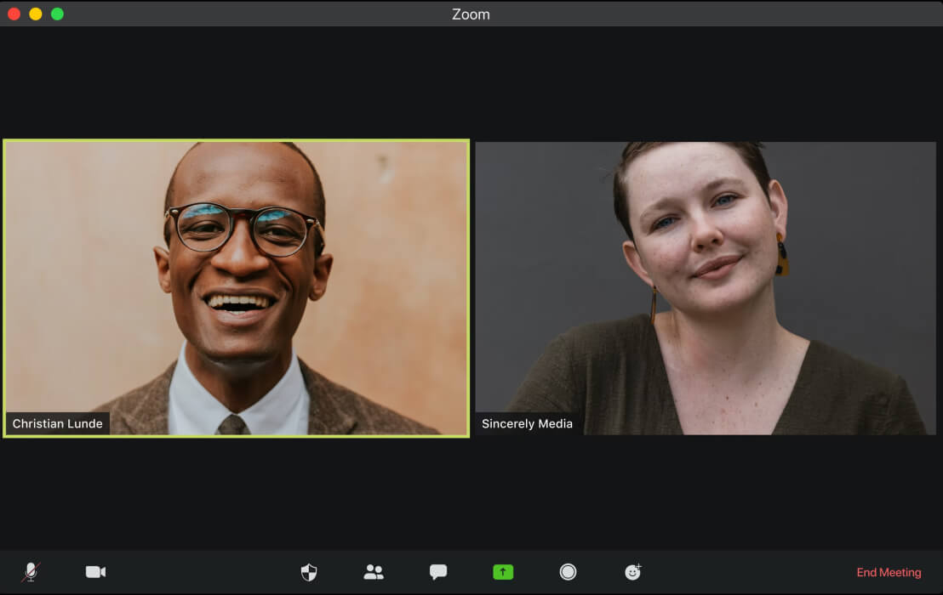Open the Participants panel

tap(374, 572)
